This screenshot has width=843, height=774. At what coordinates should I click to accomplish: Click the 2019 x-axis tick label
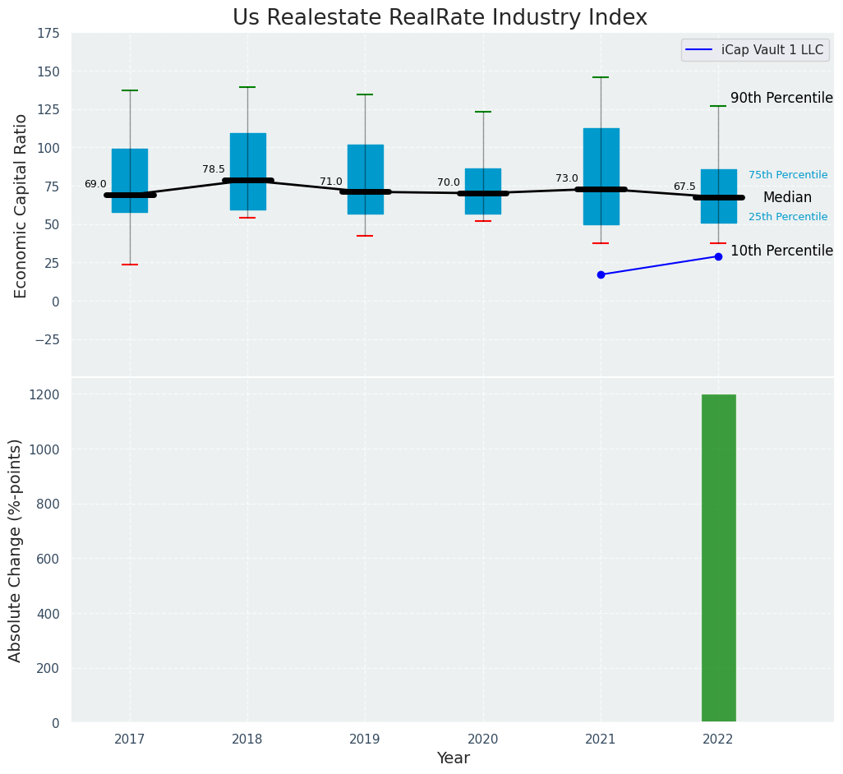click(x=365, y=739)
